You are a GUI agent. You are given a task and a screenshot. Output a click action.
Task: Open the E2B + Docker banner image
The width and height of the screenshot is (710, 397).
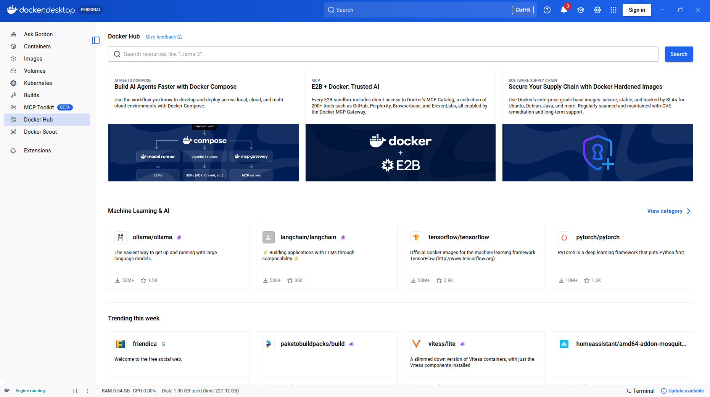400,153
